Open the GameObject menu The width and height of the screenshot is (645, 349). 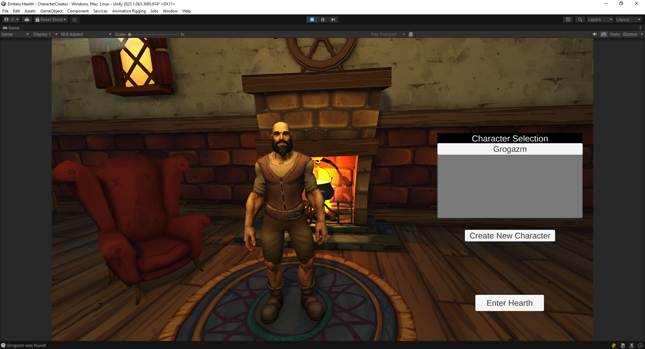(x=51, y=11)
